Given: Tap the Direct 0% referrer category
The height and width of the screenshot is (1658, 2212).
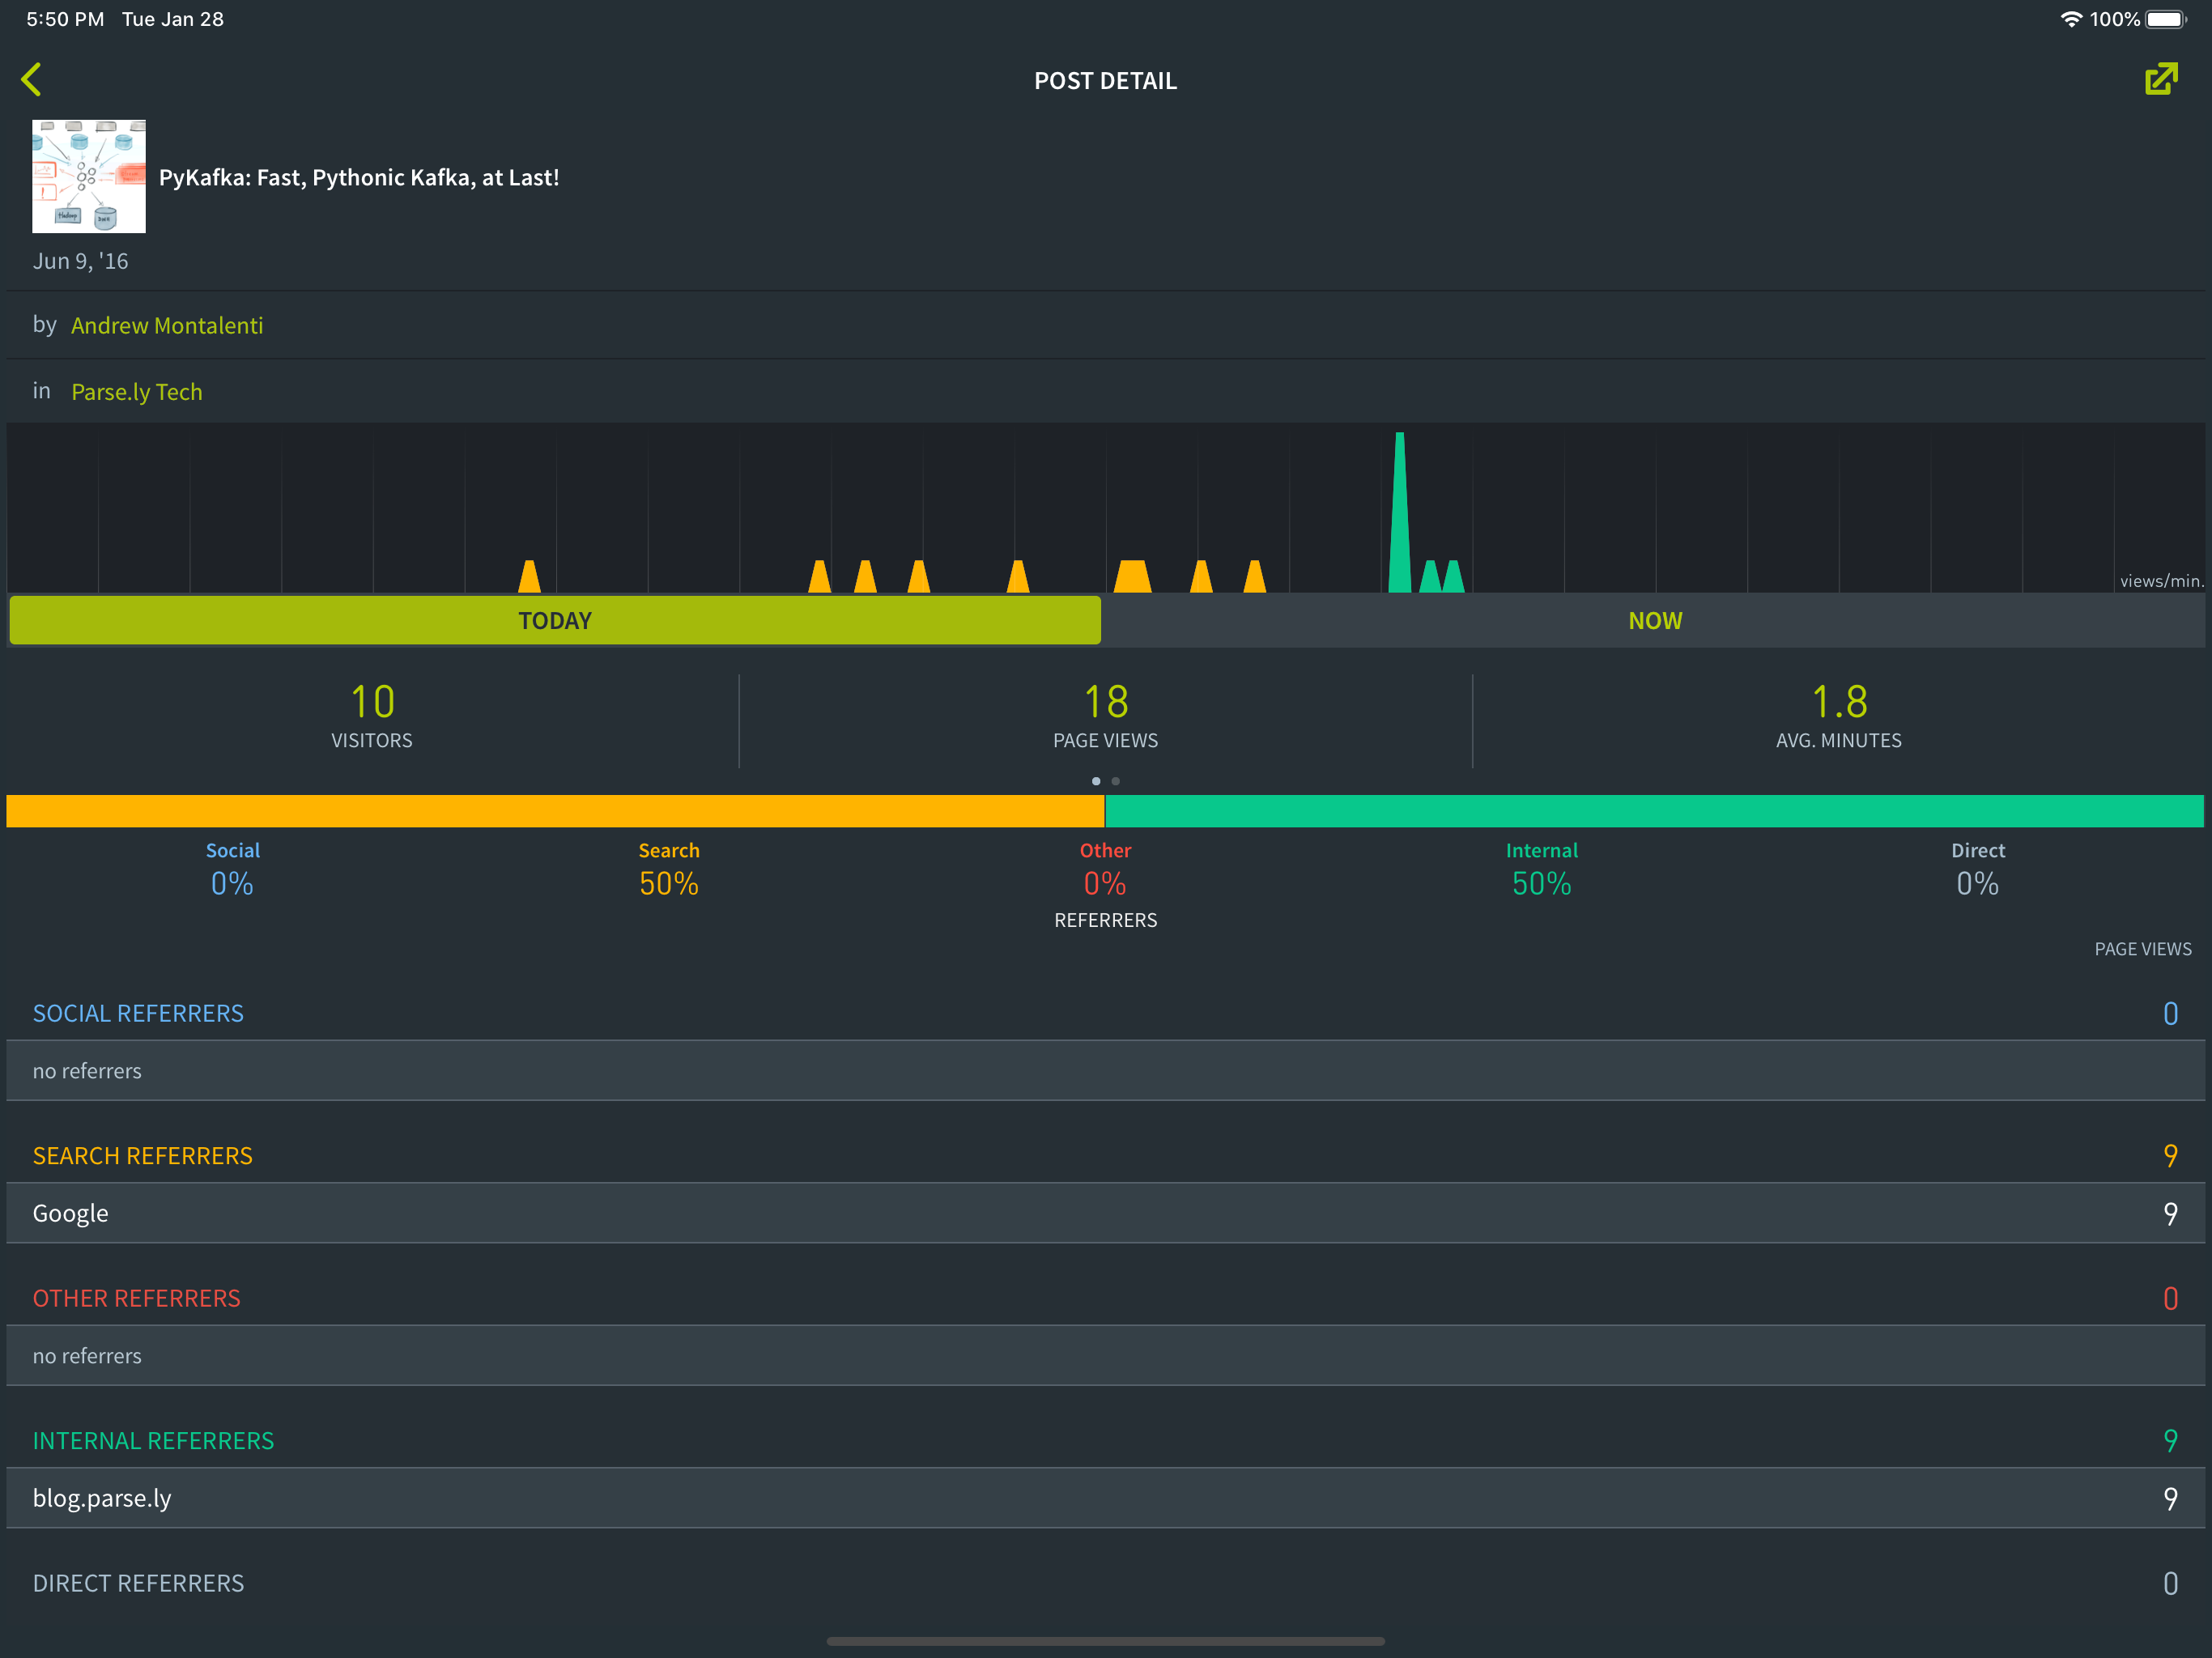Looking at the screenshot, I should (x=1978, y=869).
